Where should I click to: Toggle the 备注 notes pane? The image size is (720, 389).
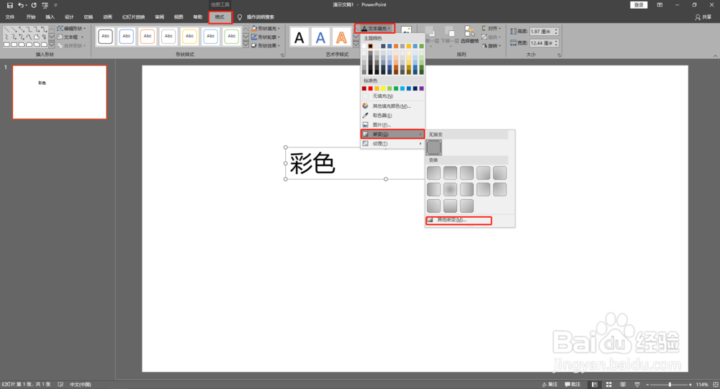549,385
